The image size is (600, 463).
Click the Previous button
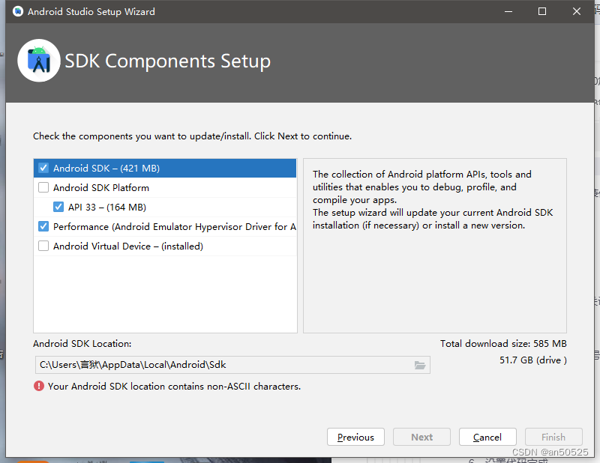[355, 437]
